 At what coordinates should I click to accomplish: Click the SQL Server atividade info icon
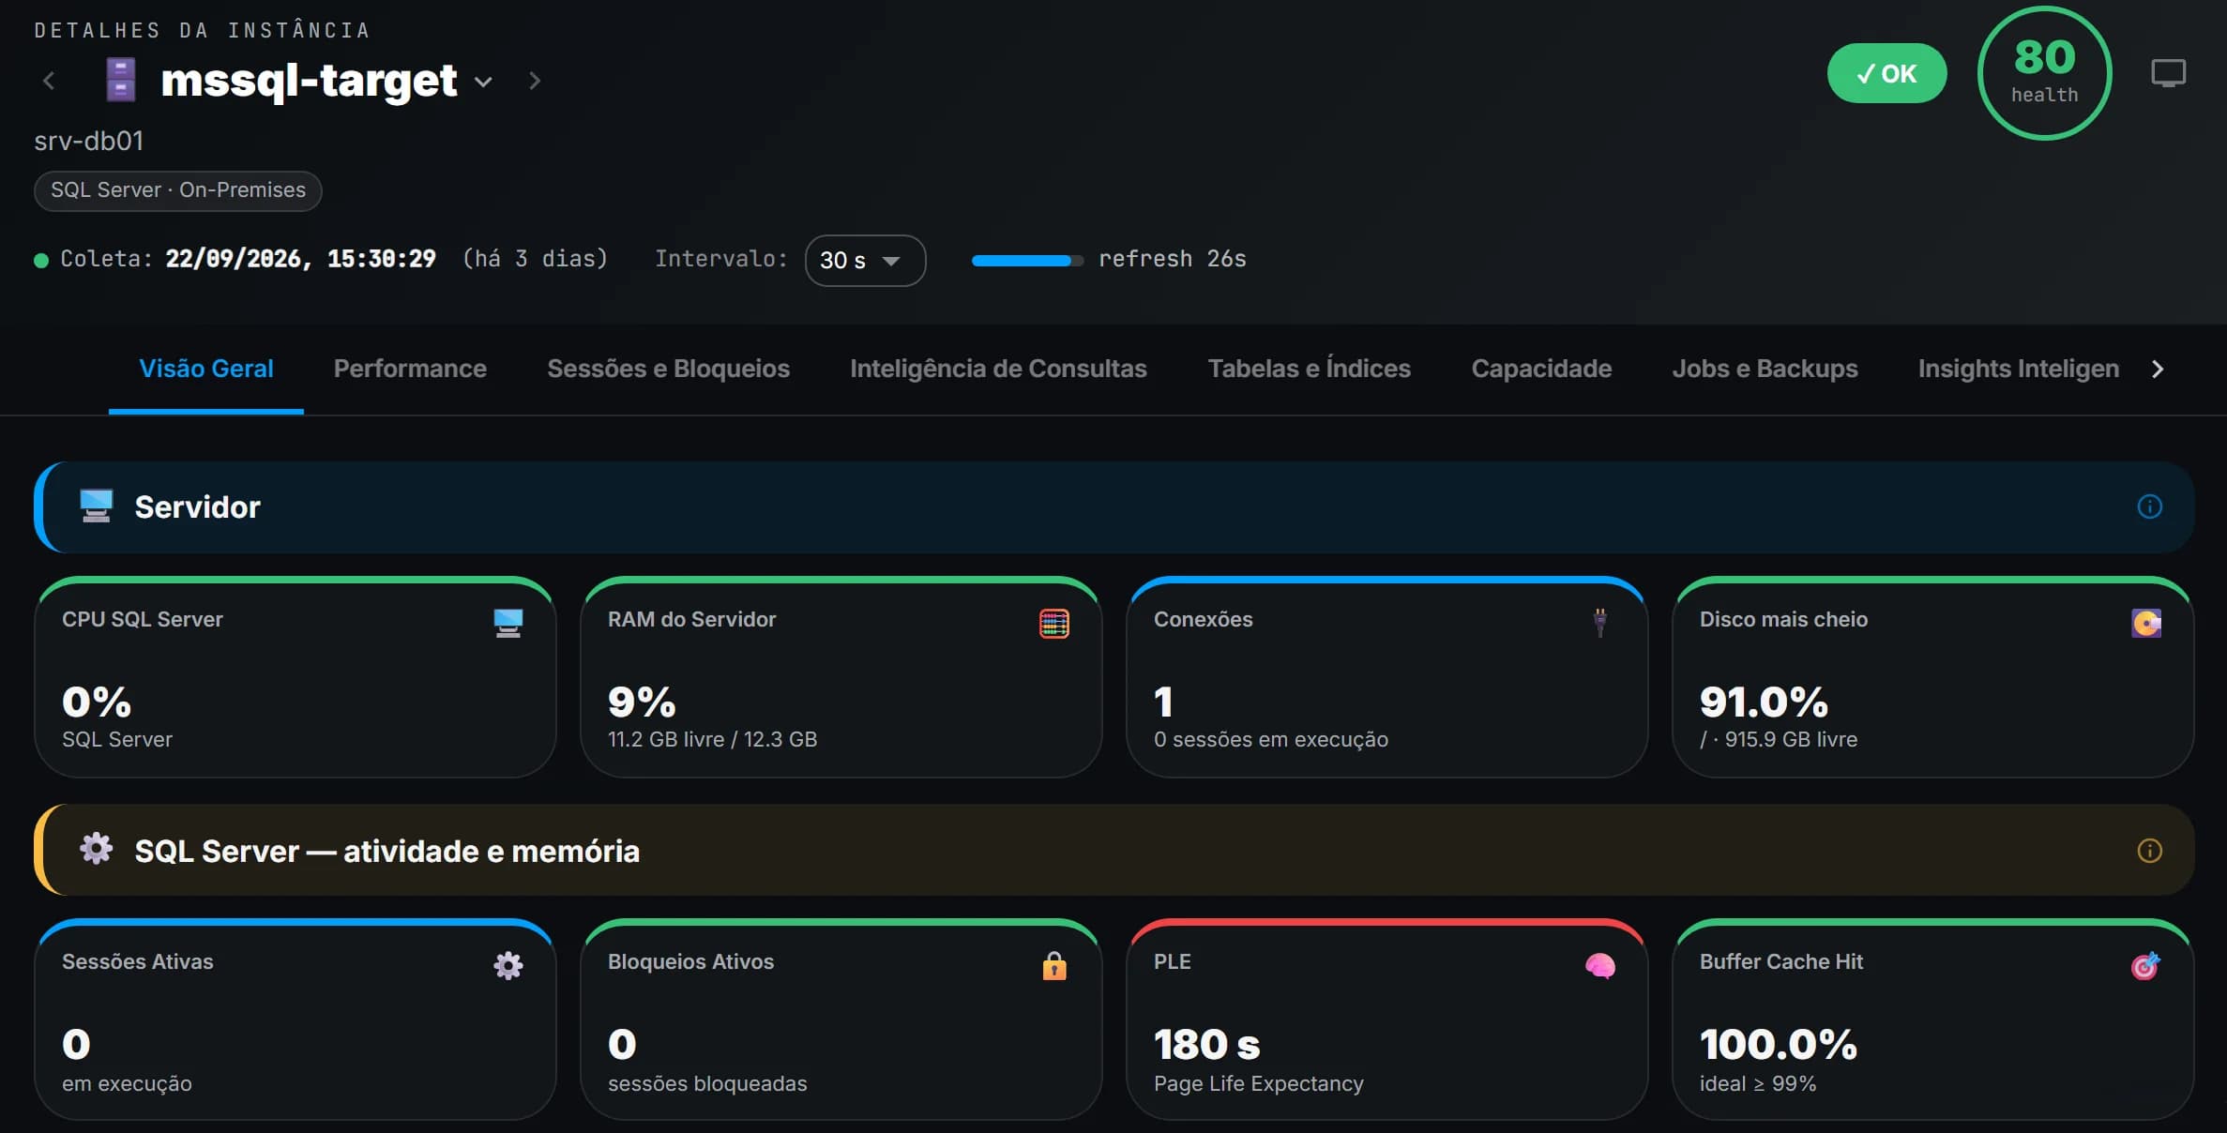(x=2149, y=851)
